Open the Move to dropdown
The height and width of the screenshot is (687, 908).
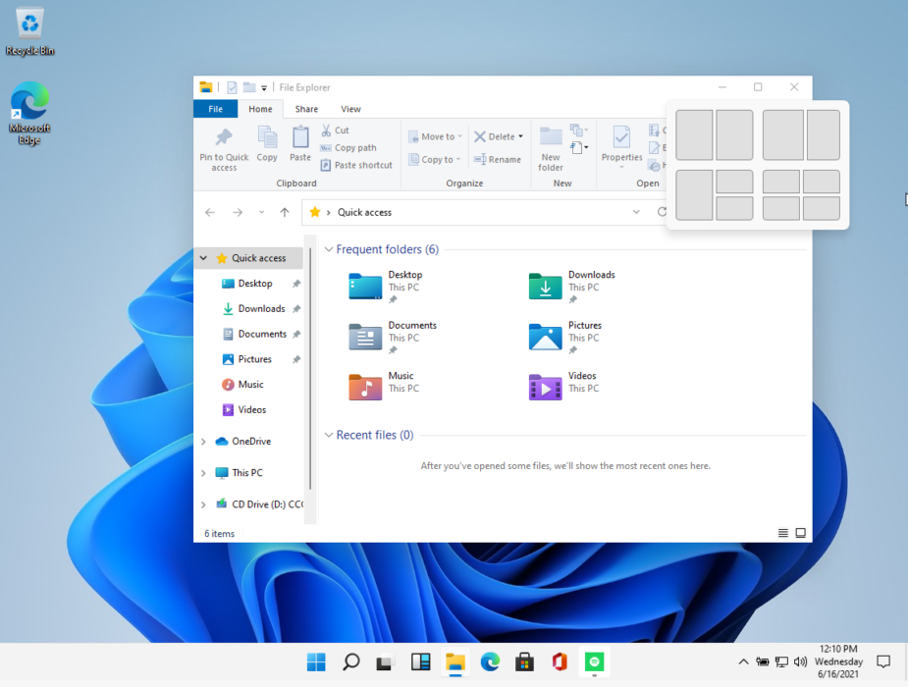(x=435, y=135)
